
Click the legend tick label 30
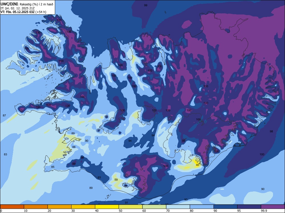[73, 211]
